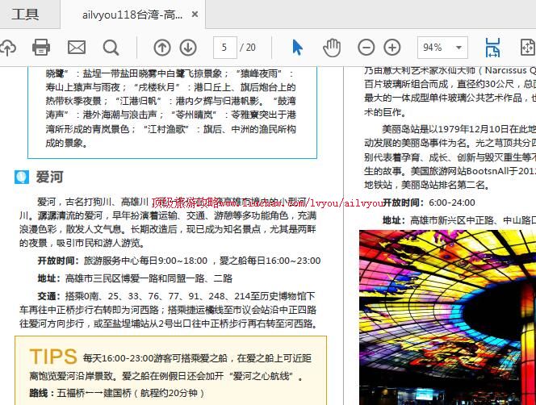Select the ailvyou118台湾 document tab
The image size is (536, 405).
tap(132, 15)
